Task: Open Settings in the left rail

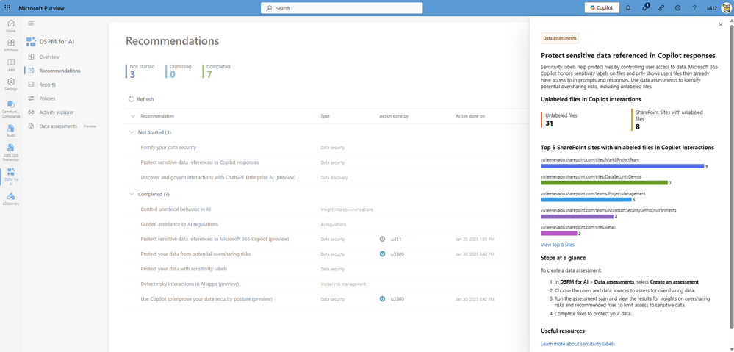Action: [x=11, y=85]
